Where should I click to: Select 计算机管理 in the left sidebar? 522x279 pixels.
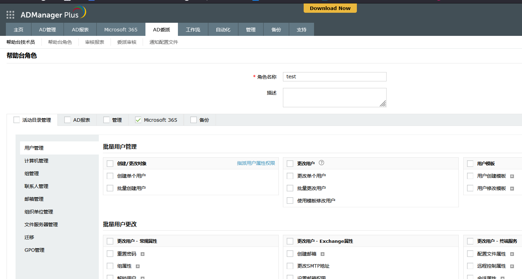coord(36,161)
